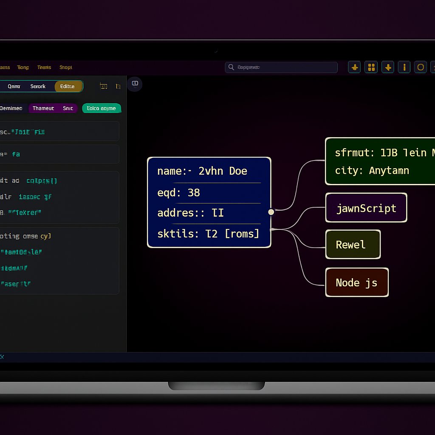Click the circle icon in top toolbar

pyautogui.click(x=421, y=67)
